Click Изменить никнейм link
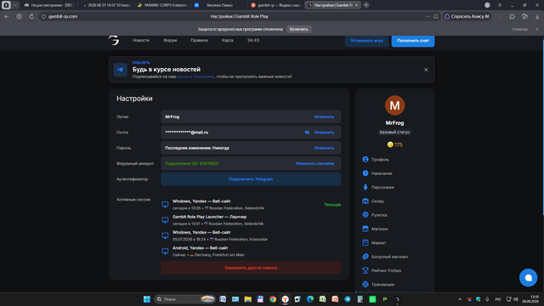This screenshot has width=544, height=306. [314, 163]
